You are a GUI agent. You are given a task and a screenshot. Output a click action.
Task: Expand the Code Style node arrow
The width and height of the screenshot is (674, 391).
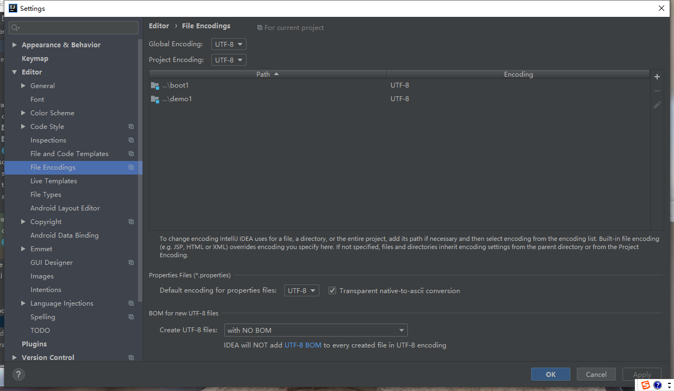tap(23, 127)
